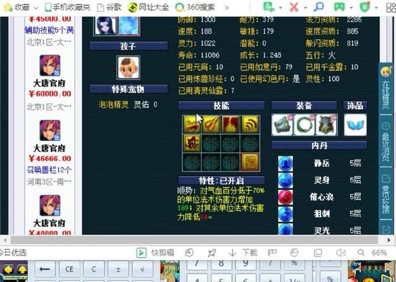
Task: Click the green ¥ shield icon
Action: tap(364, 7)
